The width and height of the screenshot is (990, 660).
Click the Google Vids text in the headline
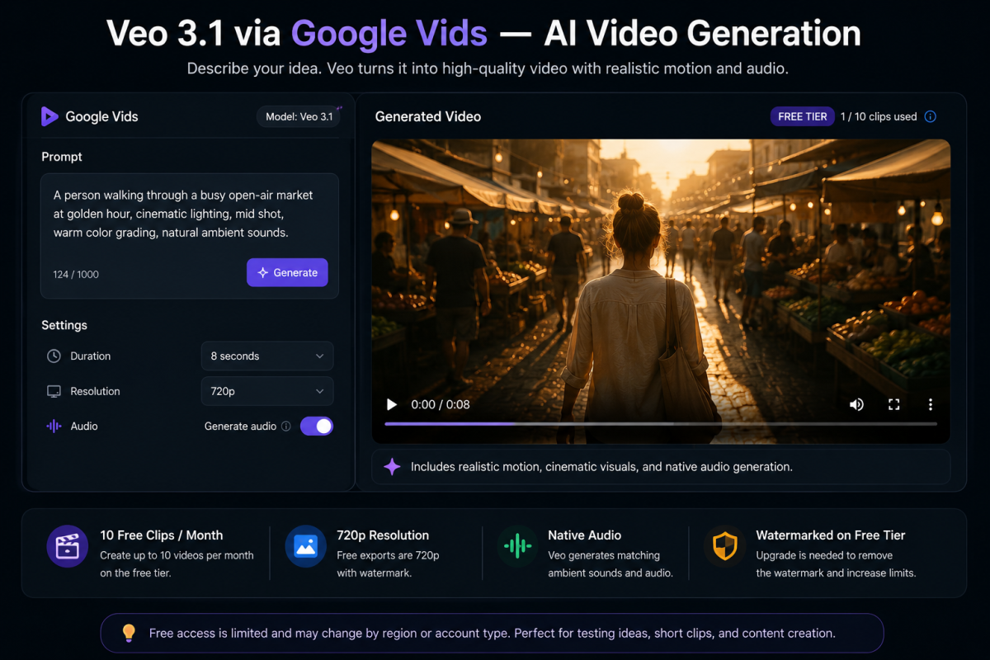click(x=389, y=33)
